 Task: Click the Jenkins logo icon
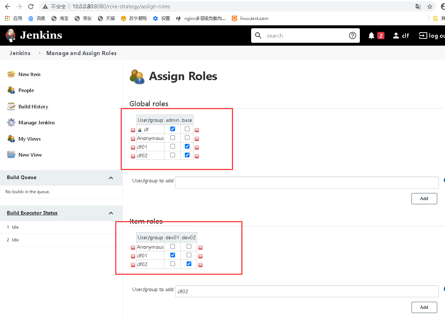pos(11,35)
